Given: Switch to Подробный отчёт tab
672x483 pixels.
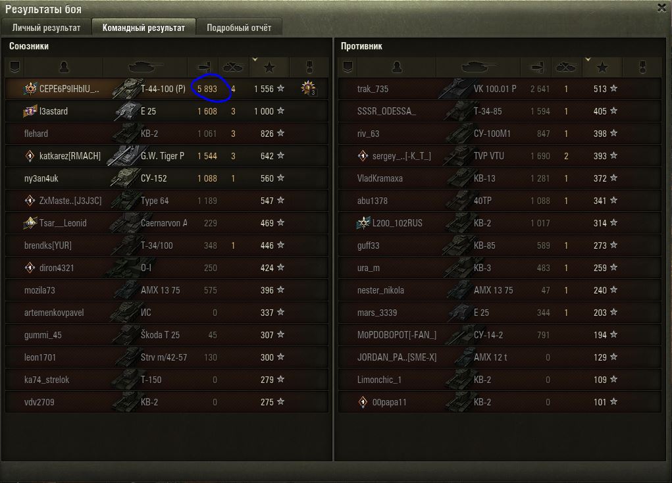Looking at the screenshot, I should (239, 28).
